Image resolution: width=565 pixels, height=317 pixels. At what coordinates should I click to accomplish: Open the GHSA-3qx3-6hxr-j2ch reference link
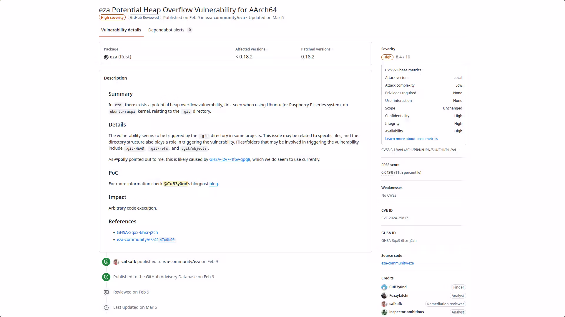click(137, 232)
